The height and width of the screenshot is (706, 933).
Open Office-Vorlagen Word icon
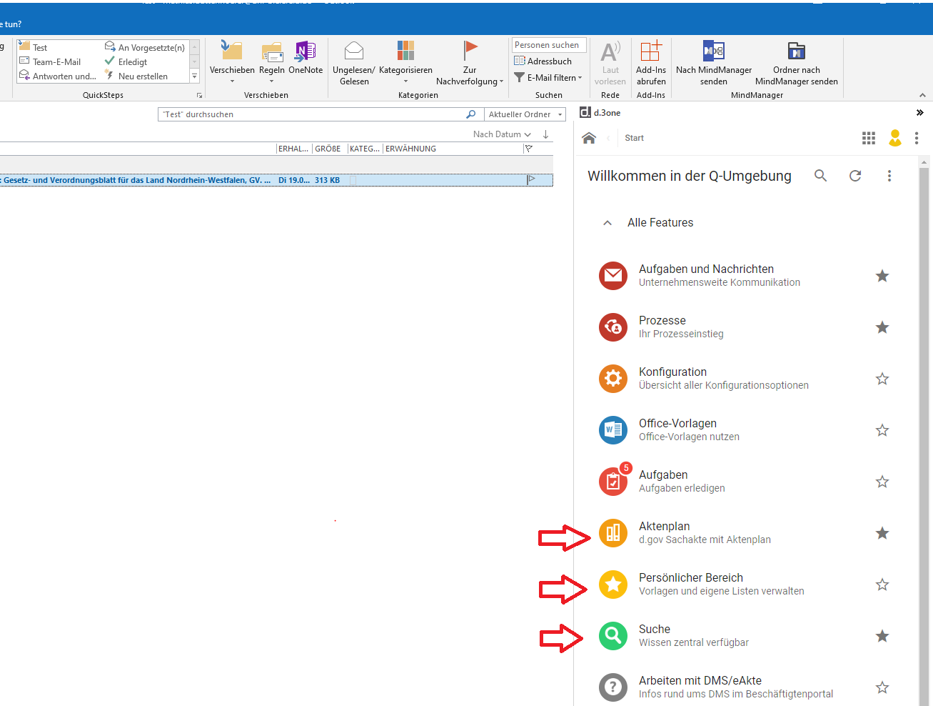[613, 430]
